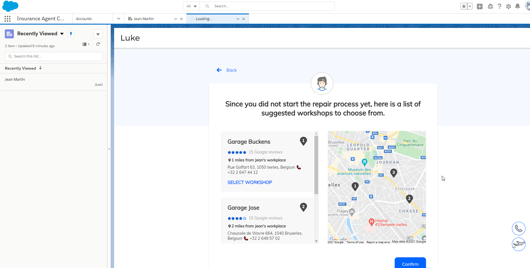Open the Accounts navigation tab
Screen dimensions: 530x268
84,19
